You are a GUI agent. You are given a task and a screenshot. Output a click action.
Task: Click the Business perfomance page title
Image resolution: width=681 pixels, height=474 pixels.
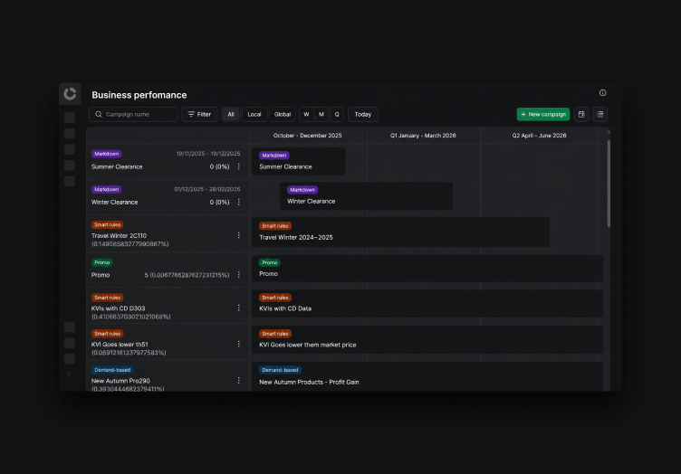(x=139, y=95)
